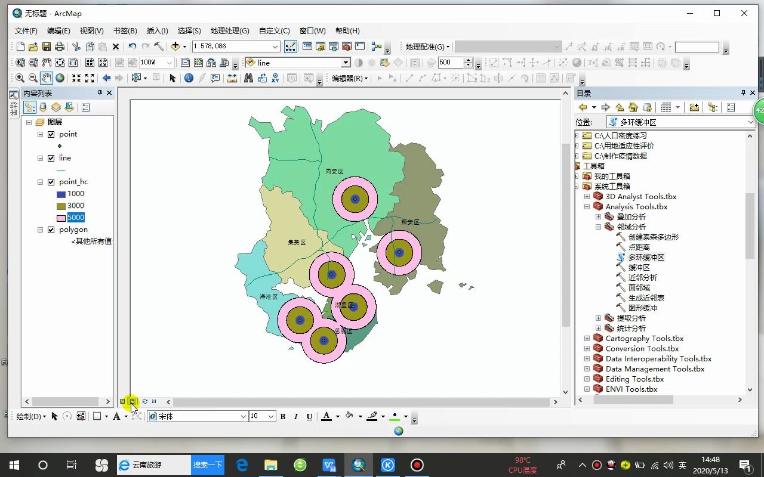This screenshot has width=764, height=477.
Task: Click the Full Extent globe icon
Action: 60,78
